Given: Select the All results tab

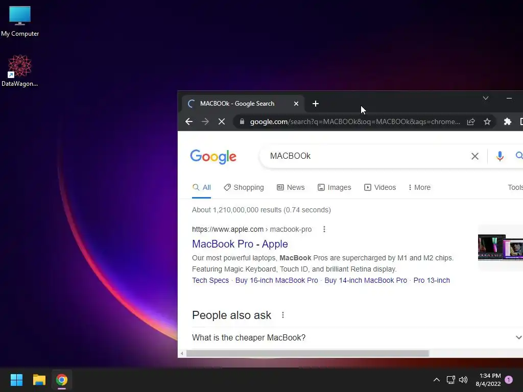Looking at the screenshot, I should pos(201,187).
